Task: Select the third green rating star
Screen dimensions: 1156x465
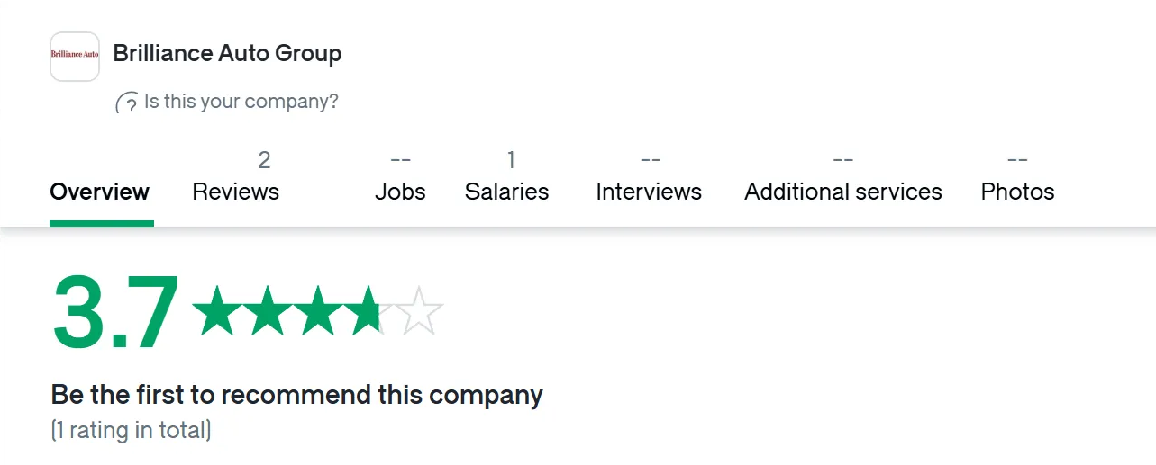Action: (x=319, y=311)
